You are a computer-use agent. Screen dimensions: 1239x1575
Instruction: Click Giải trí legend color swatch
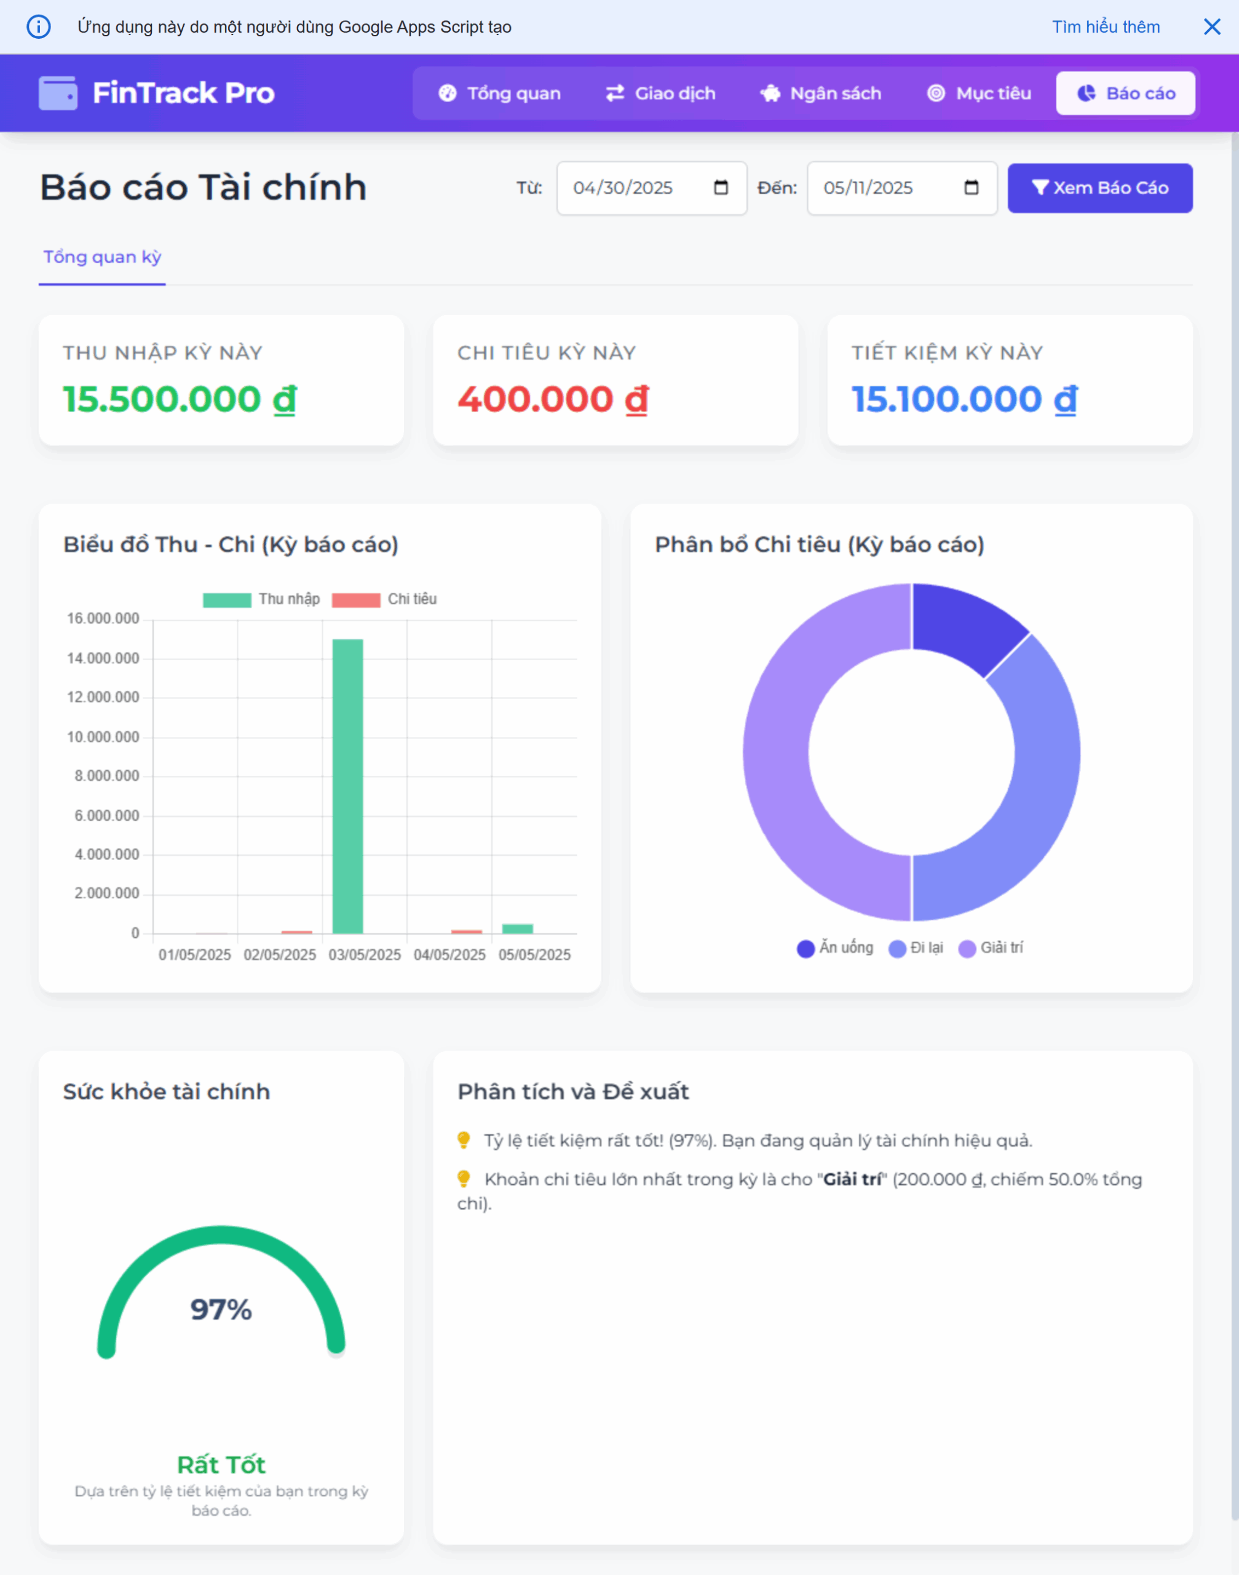(x=967, y=949)
